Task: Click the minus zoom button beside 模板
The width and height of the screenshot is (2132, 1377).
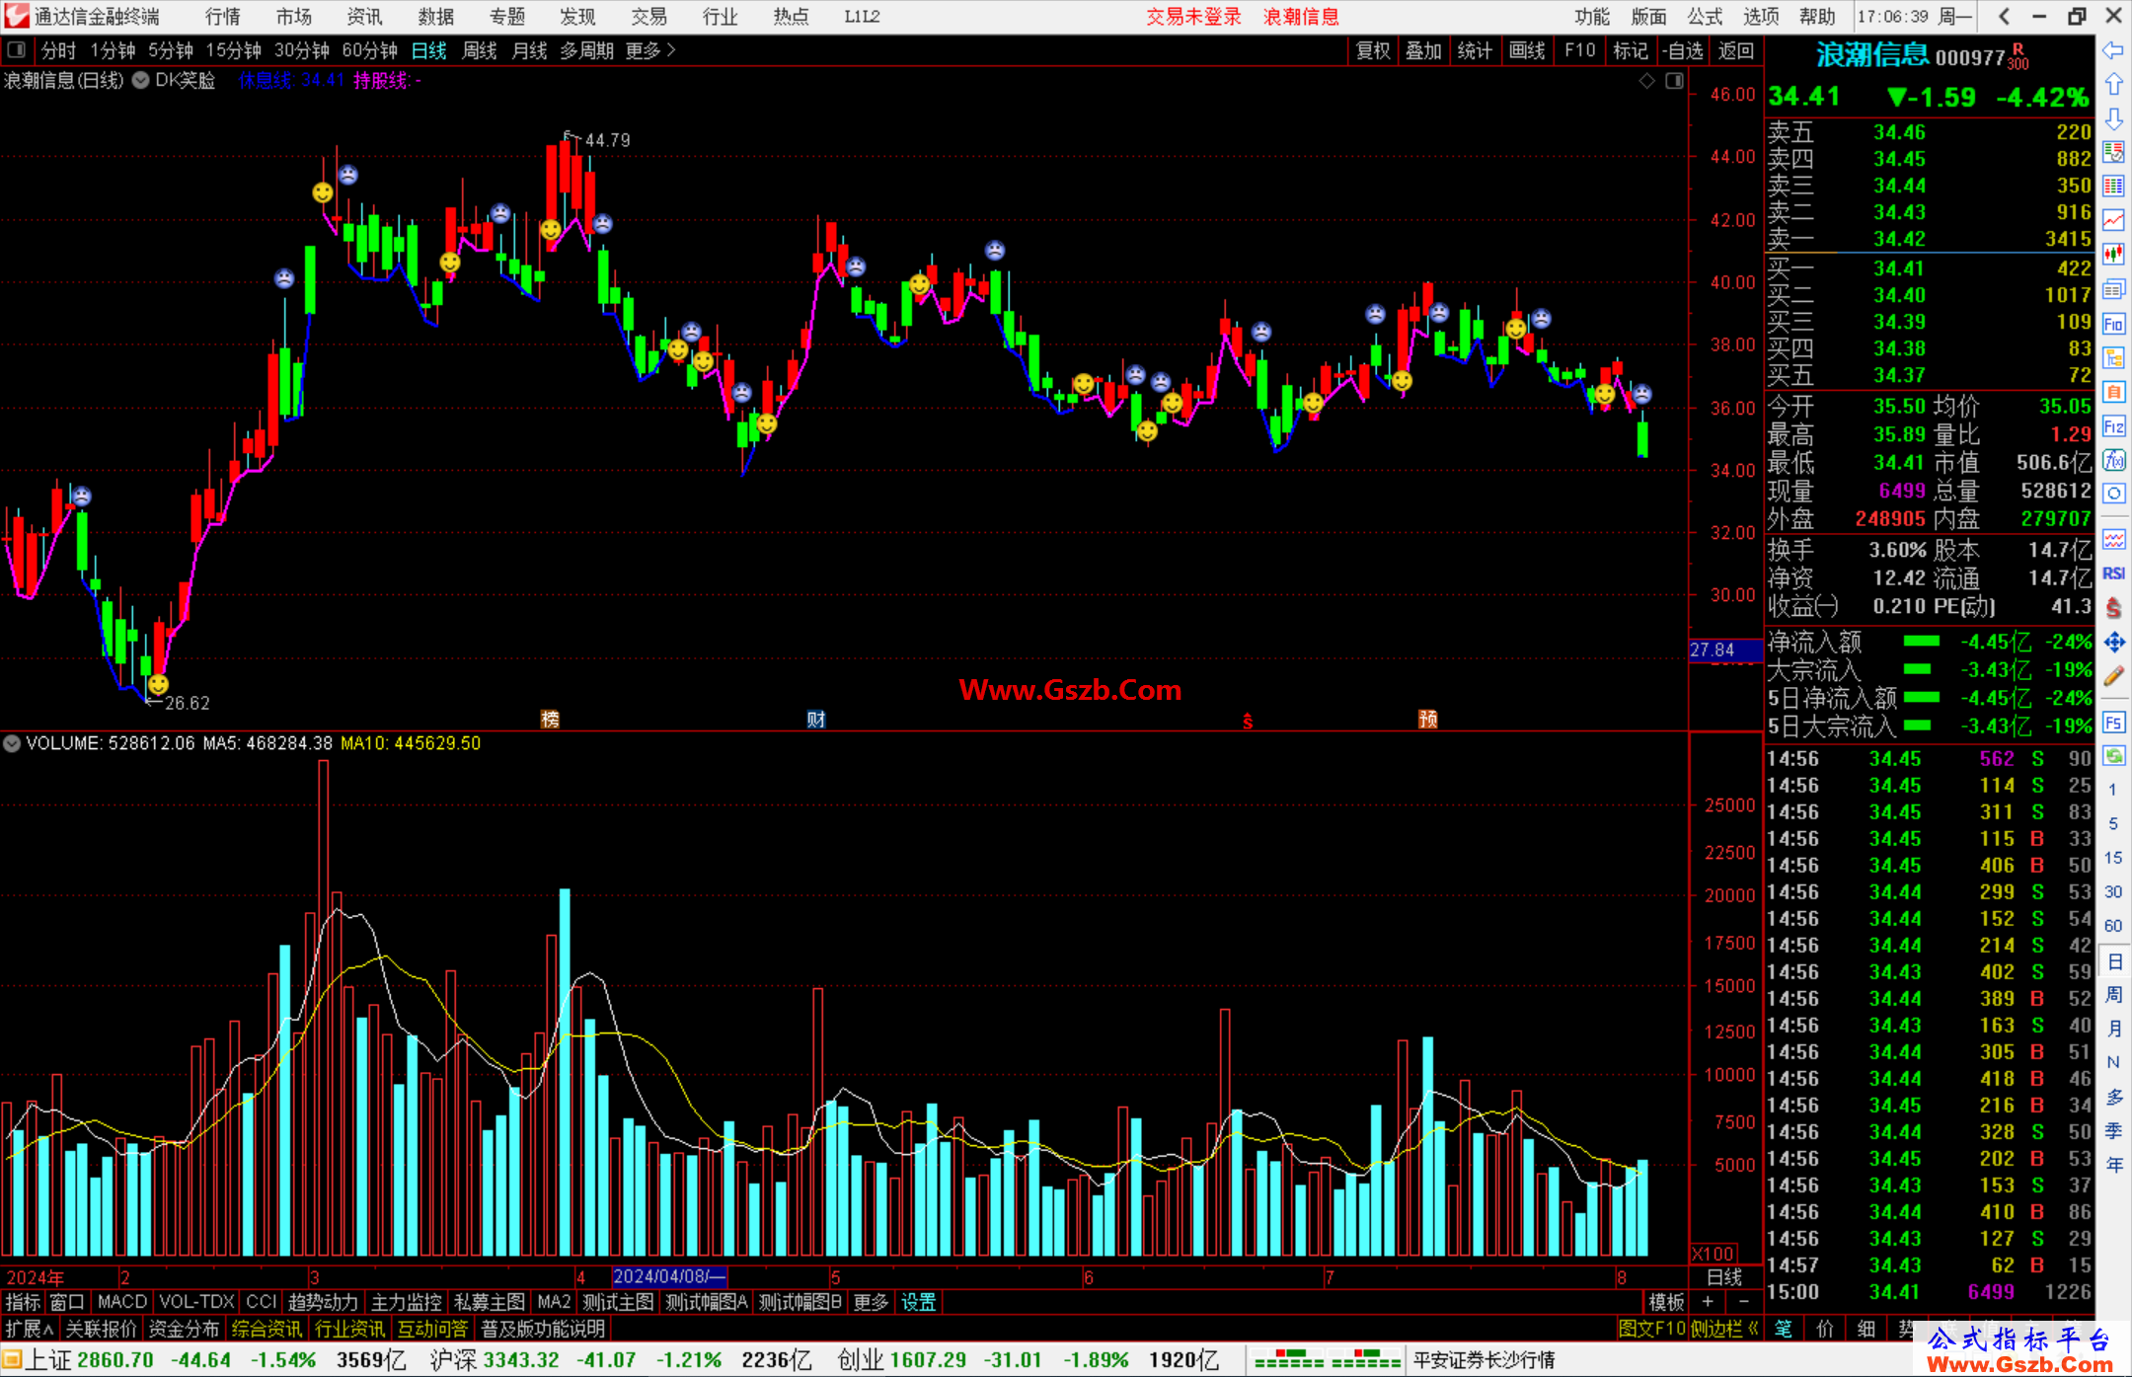Action: (1744, 1302)
